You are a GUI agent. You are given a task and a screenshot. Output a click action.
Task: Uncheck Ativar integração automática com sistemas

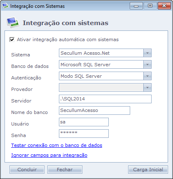coord(12,40)
